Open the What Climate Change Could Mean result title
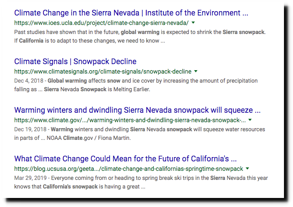 click(x=125, y=159)
